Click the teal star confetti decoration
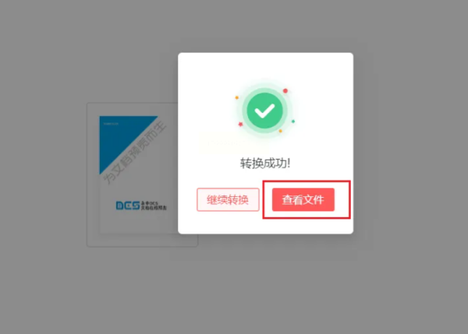 click(x=293, y=121)
